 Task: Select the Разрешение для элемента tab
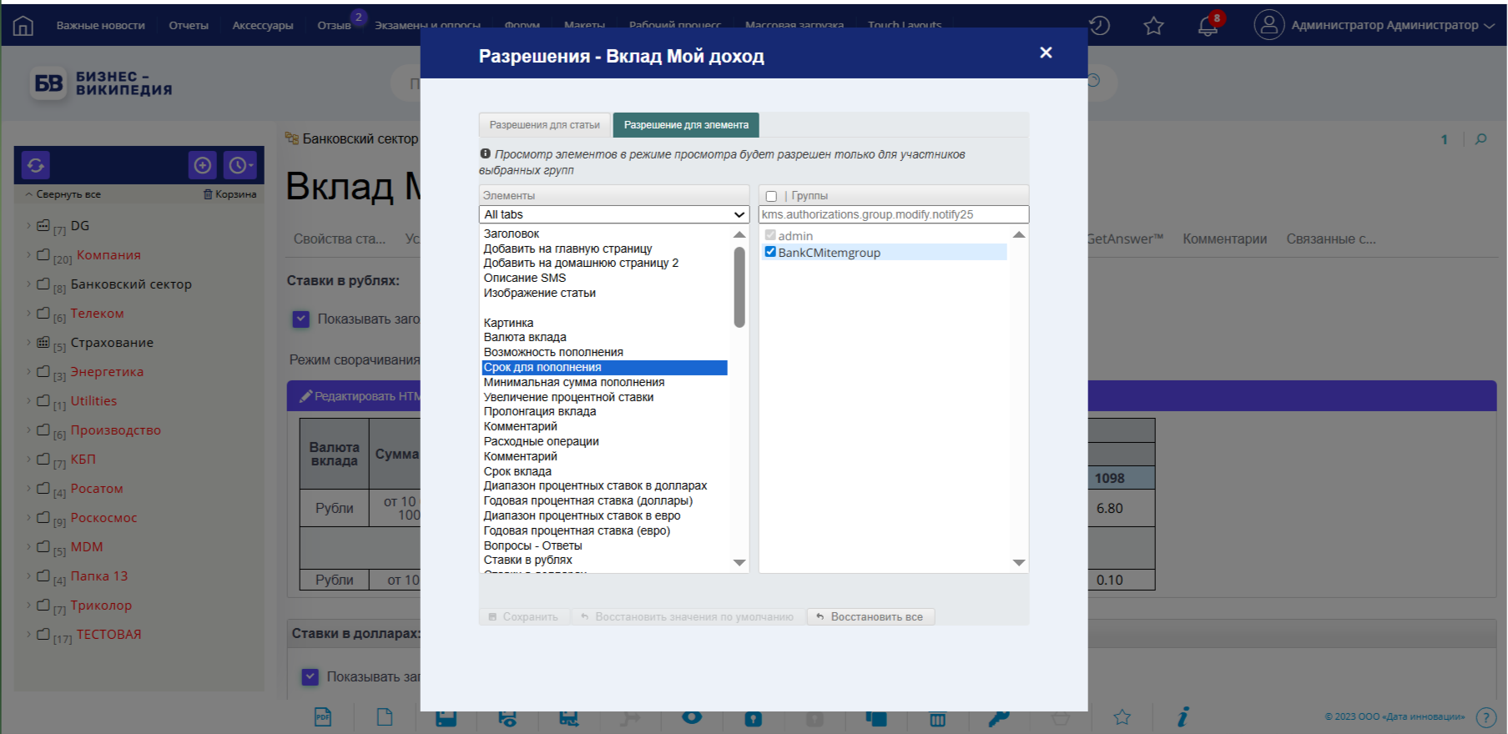pyautogui.click(x=686, y=125)
